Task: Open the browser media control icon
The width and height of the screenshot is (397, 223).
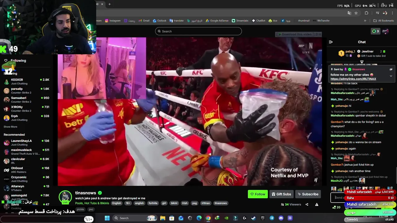Action: (377, 13)
